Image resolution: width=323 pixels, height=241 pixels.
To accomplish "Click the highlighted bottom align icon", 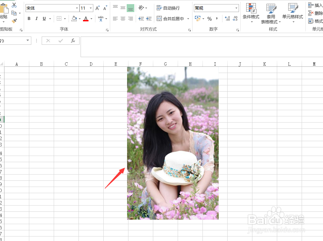I will pos(131,8).
